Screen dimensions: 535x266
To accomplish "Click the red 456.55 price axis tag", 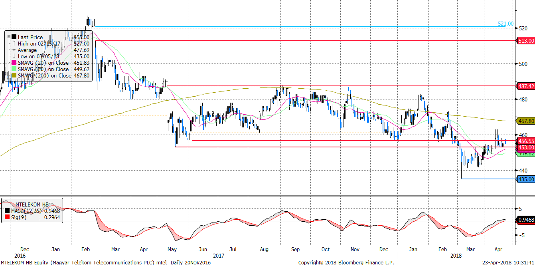I will [526, 141].
